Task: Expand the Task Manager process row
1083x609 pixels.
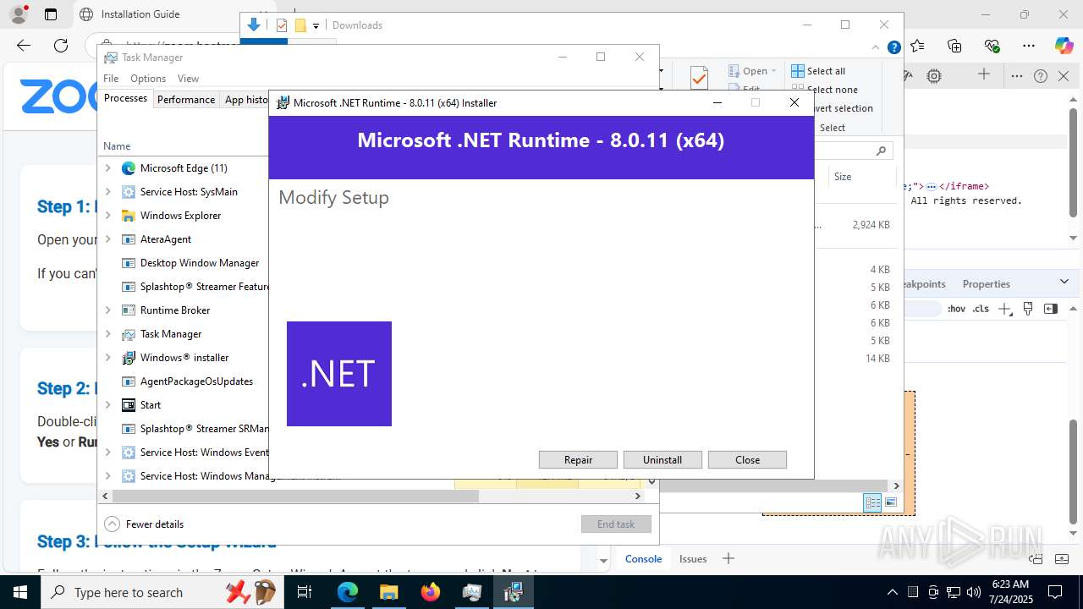Action: tap(107, 334)
